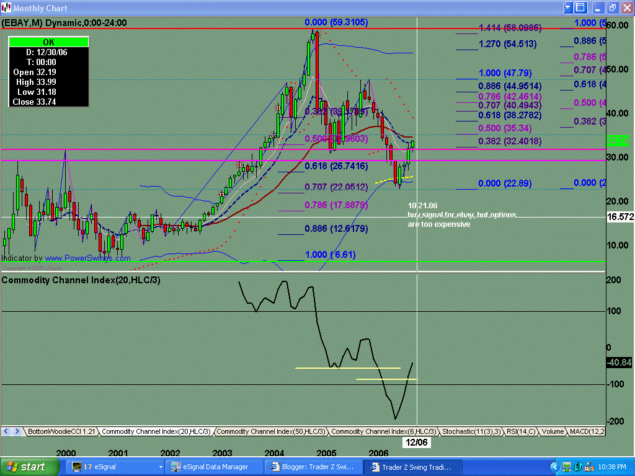Select the 0.382 (32.4018) level label

pos(510,141)
